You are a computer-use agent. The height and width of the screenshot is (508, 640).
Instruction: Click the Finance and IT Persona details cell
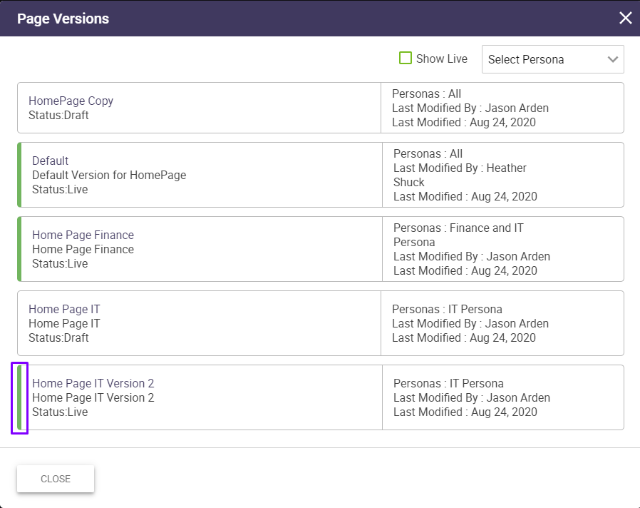458,235
